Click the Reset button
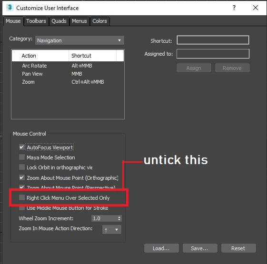Viewport: 267px width, 264px height. coord(238,248)
